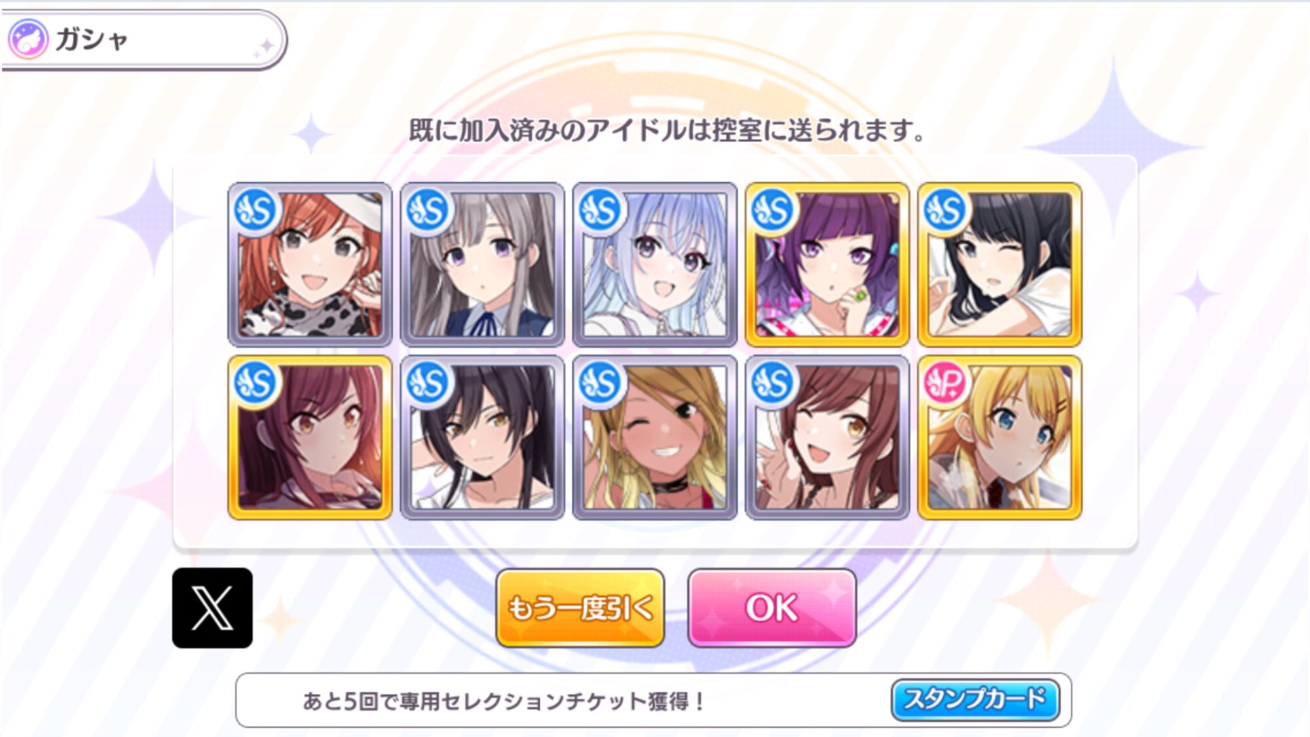The image size is (1310, 737).
Task: Select the orange-haired idol in cow-print outfit
Action: click(310, 265)
